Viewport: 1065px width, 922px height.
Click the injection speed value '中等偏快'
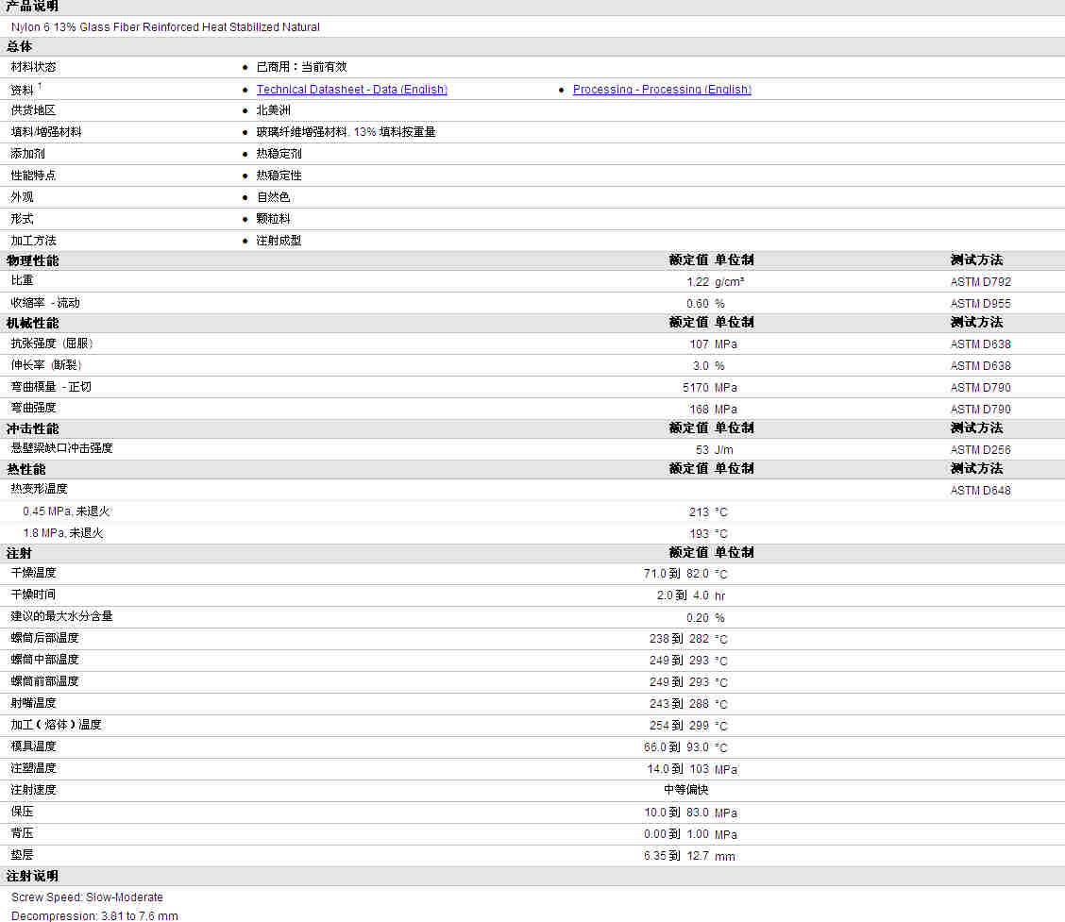coord(686,790)
